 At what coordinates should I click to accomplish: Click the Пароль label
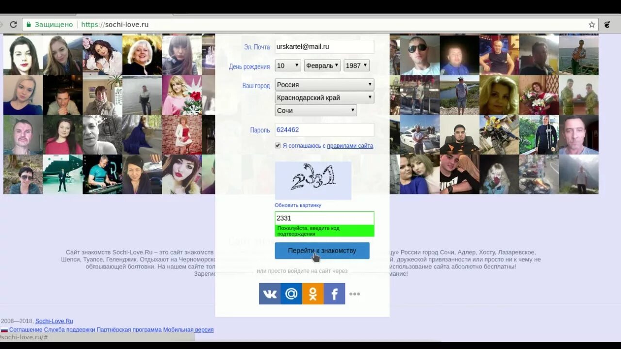coord(260,130)
